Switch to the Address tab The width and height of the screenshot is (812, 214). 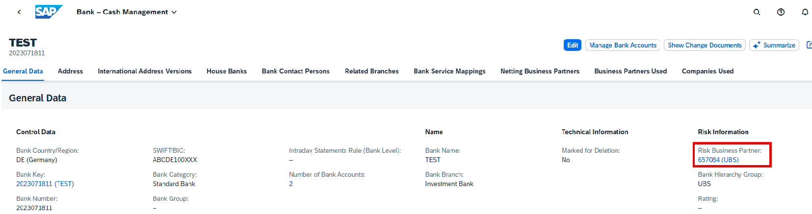click(x=70, y=71)
